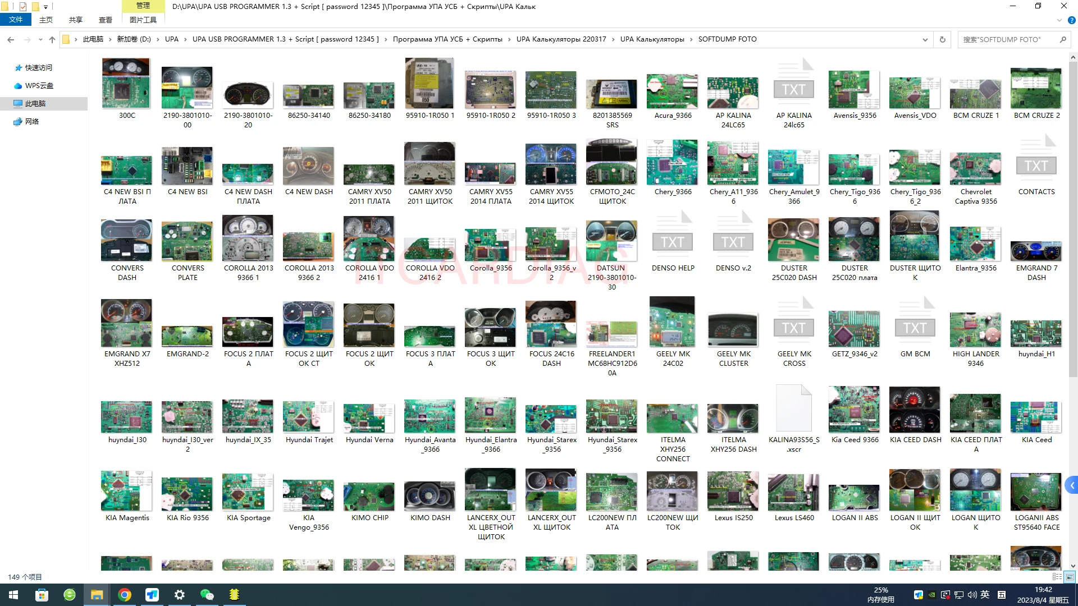Refresh the current folder view
Viewport: 1078px width, 606px height.
click(943, 39)
